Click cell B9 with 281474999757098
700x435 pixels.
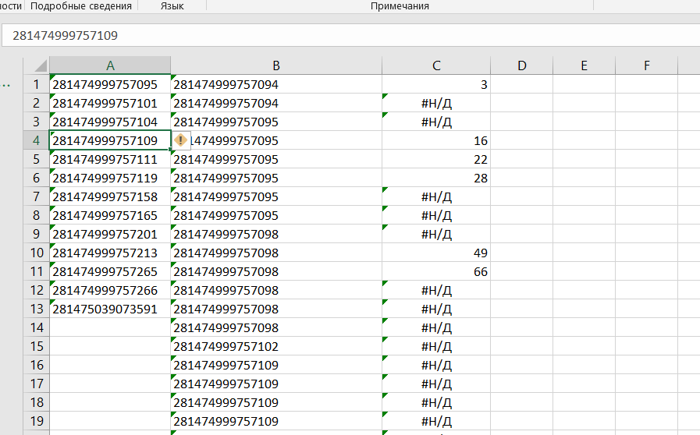tap(276, 234)
